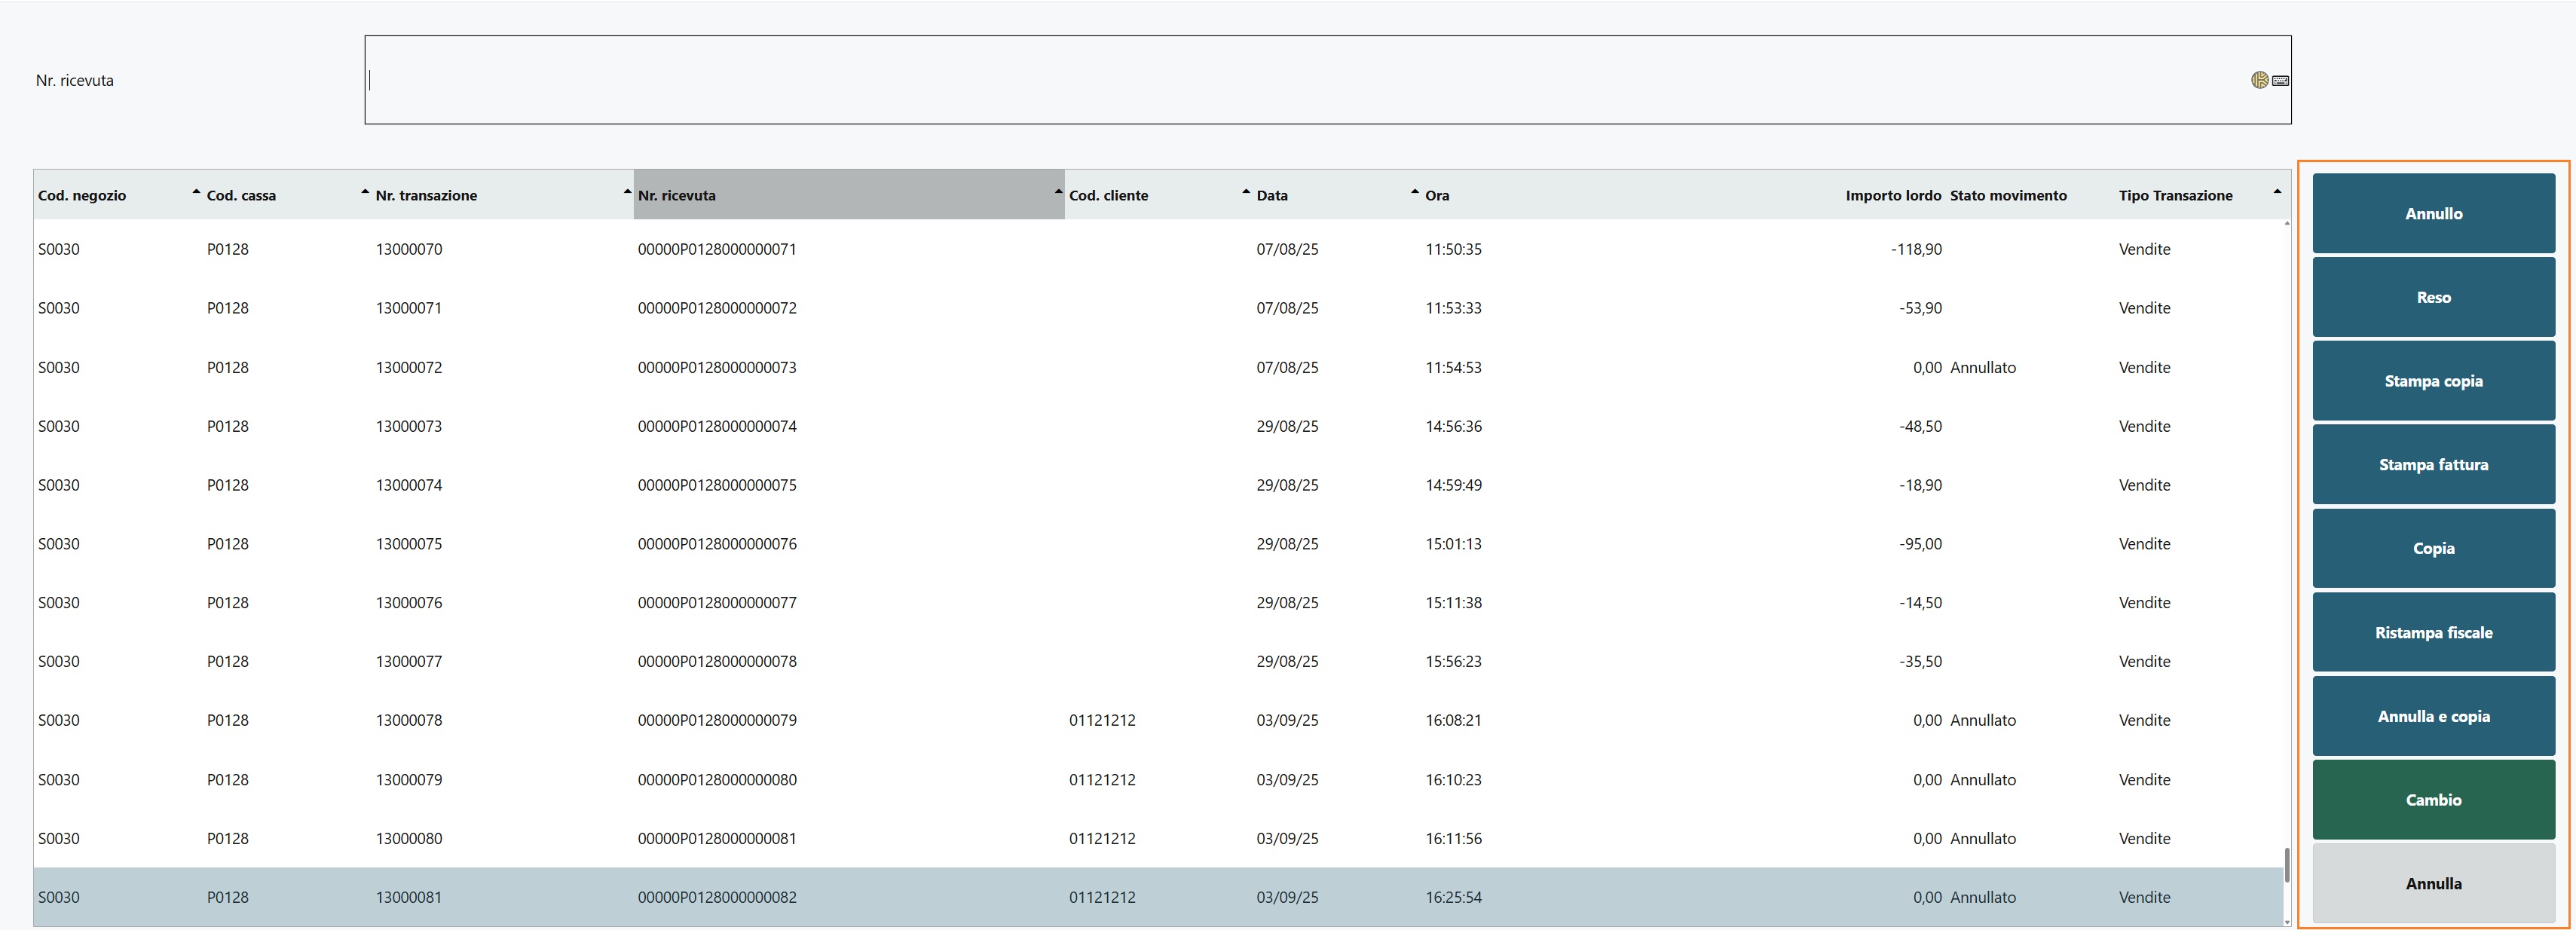Select receipt 00000P0128000000078

coord(717,661)
